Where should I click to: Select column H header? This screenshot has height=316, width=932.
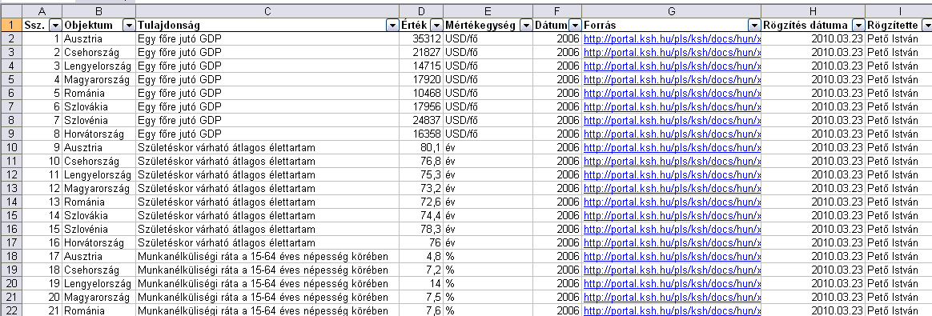(813, 11)
